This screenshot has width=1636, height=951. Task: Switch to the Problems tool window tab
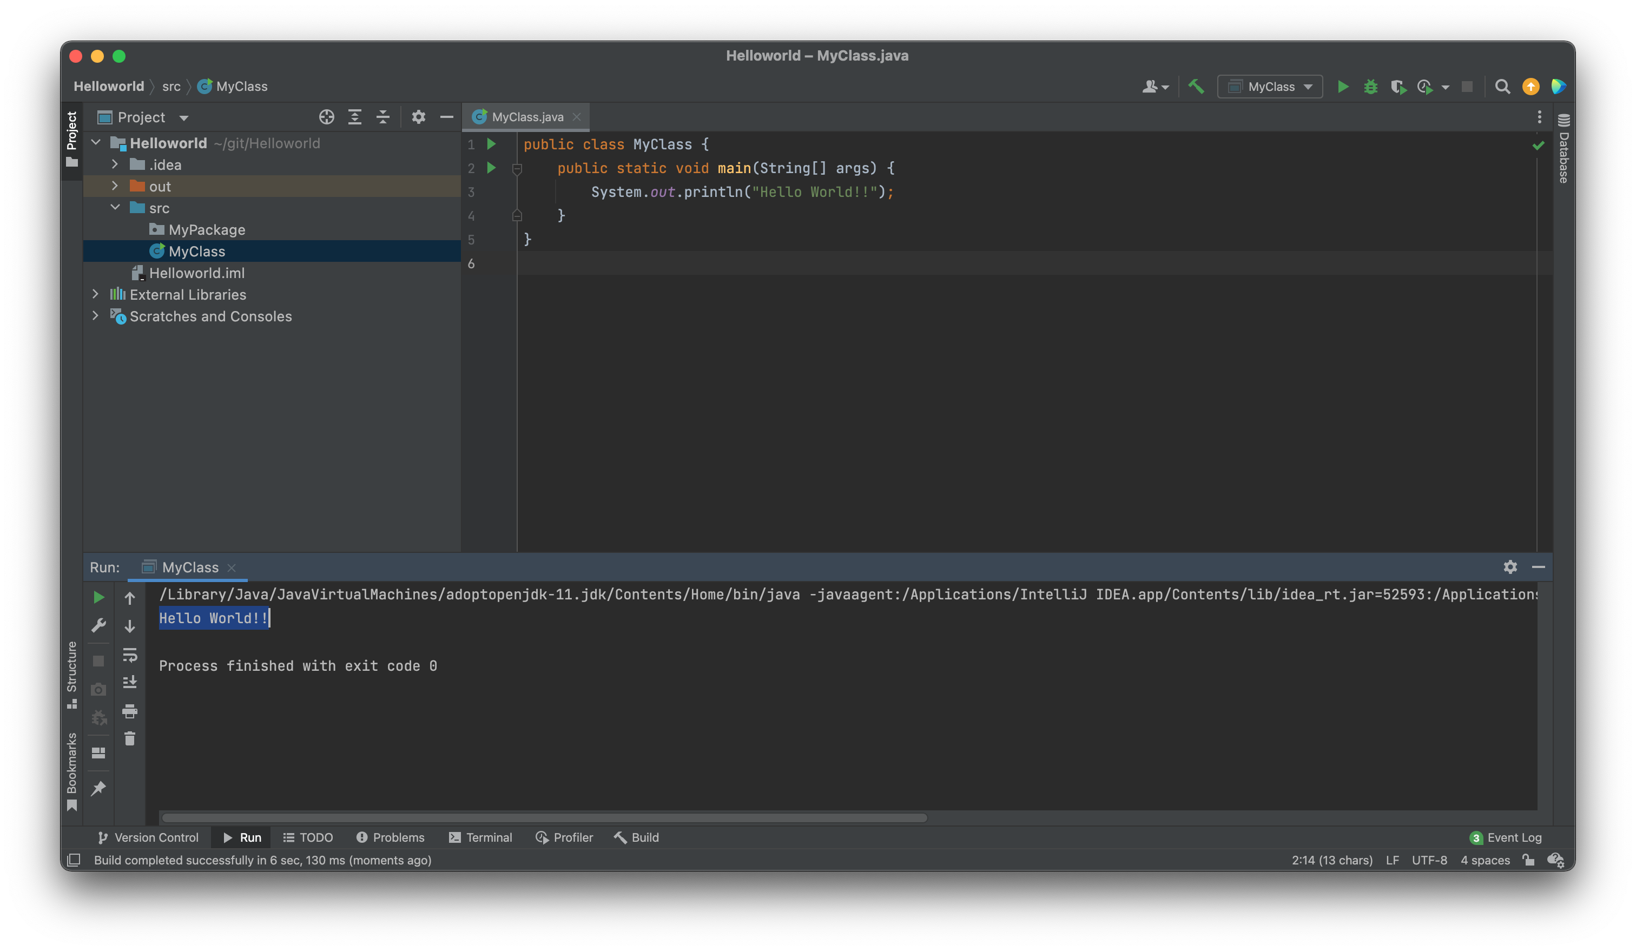pyautogui.click(x=390, y=837)
